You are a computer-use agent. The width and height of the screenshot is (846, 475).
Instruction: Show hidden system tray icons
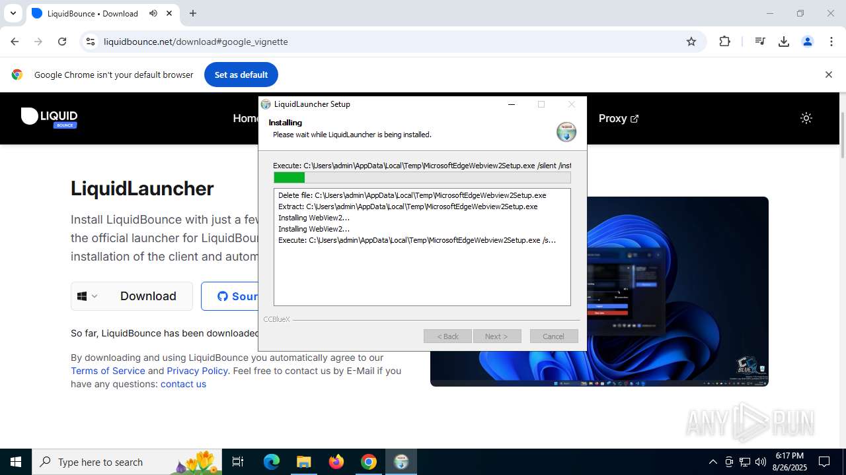[712, 462]
